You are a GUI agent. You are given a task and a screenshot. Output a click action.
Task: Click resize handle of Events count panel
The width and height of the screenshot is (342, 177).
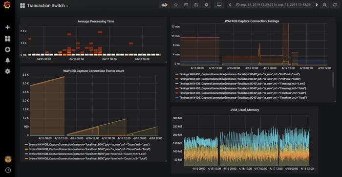click(x=166, y=161)
